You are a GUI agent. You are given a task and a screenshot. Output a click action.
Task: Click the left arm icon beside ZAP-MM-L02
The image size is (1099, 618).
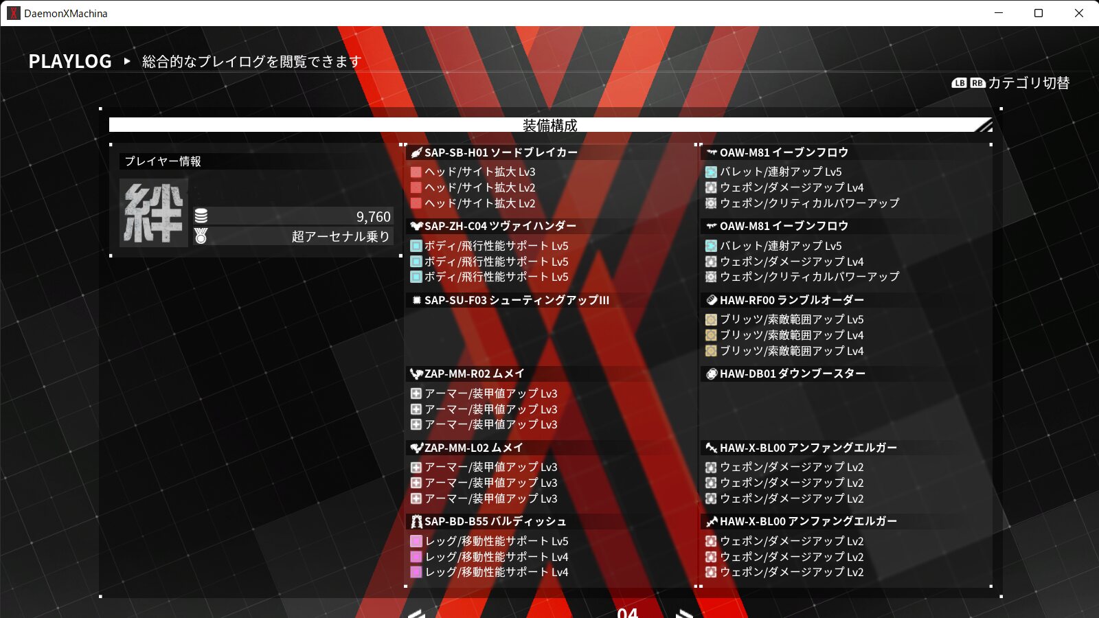click(416, 448)
